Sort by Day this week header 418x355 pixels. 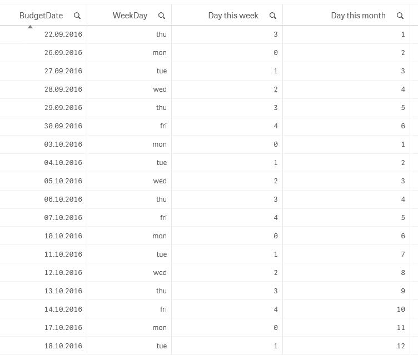233,16
